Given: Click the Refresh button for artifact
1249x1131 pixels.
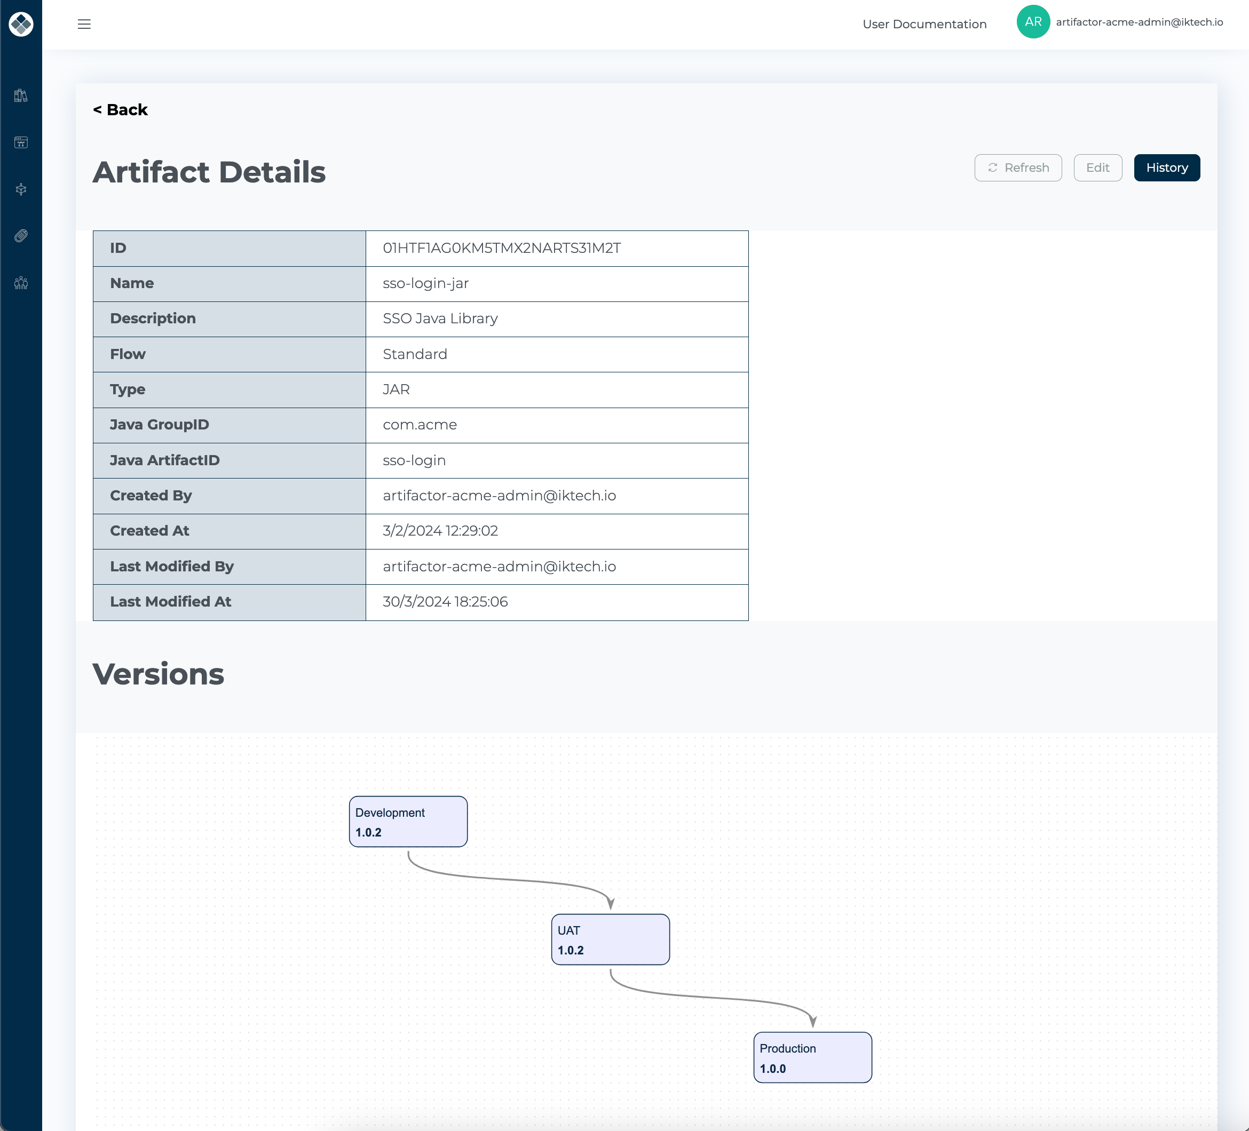Looking at the screenshot, I should pyautogui.click(x=1017, y=168).
